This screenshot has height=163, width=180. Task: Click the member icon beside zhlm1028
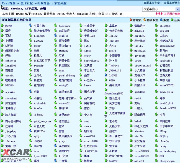coord(156,25)
